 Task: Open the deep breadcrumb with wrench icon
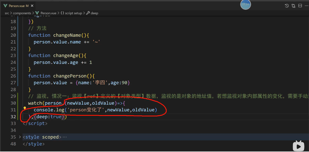92,13
